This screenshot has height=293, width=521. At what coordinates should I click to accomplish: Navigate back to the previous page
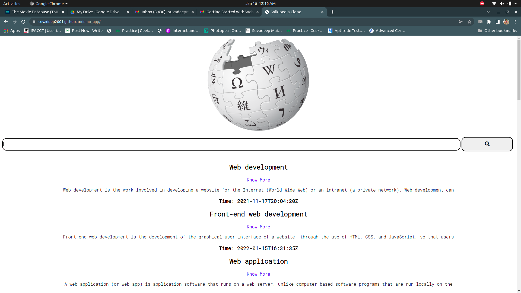click(x=6, y=22)
